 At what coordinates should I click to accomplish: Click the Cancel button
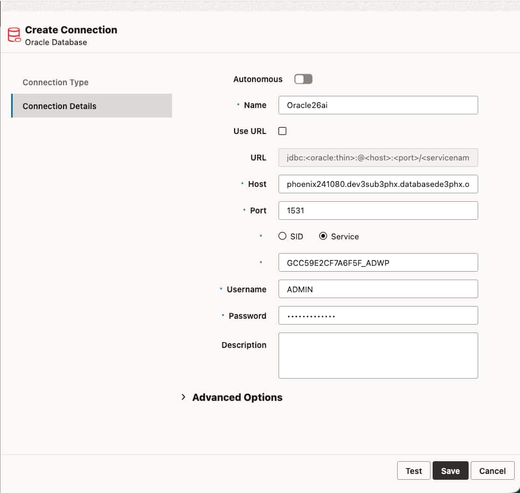[x=492, y=470]
